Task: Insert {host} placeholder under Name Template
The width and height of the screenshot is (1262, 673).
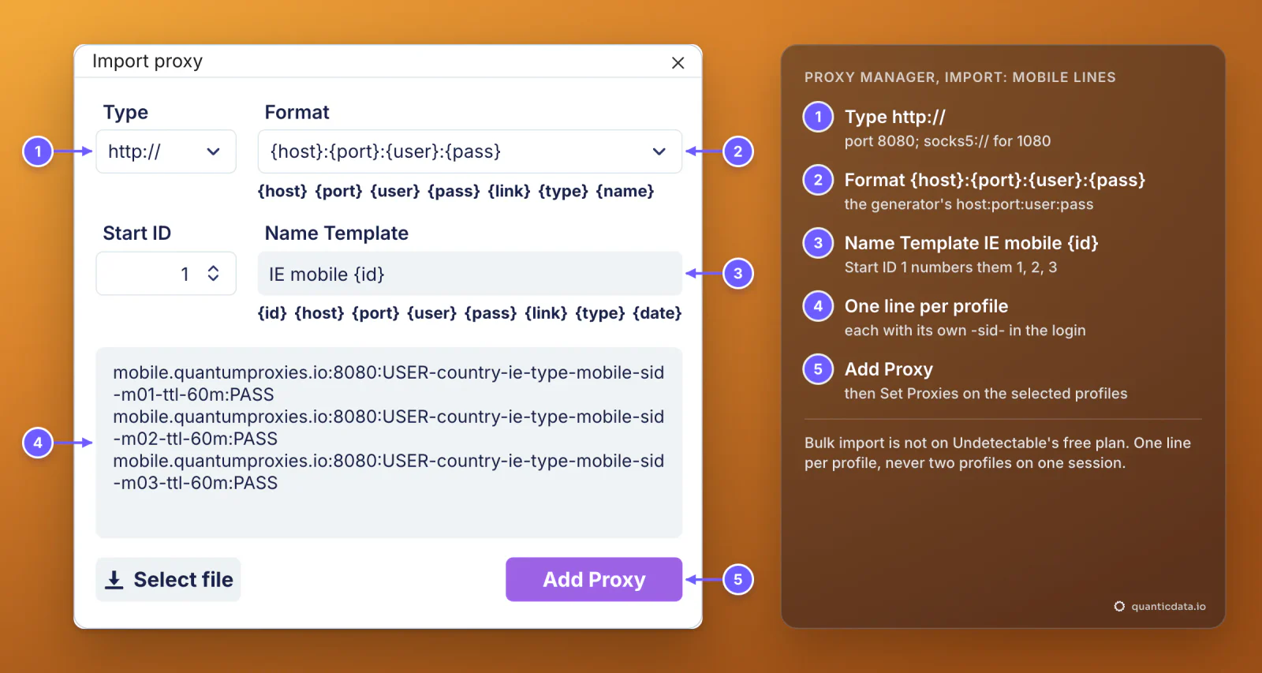Action: click(x=319, y=313)
